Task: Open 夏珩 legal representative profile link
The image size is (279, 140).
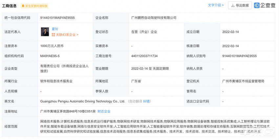Action: [x=55, y=29]
